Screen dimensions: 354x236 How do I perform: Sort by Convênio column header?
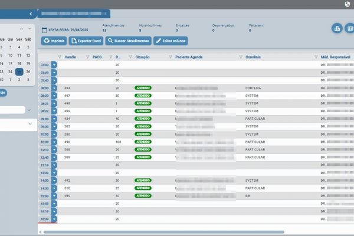pyautogui.click(x=253, y=57)
